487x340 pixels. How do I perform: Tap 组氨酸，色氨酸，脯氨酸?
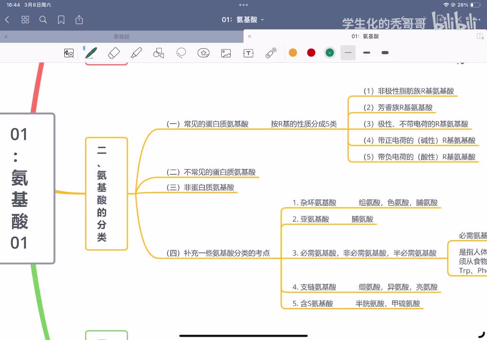coord(398,203)
